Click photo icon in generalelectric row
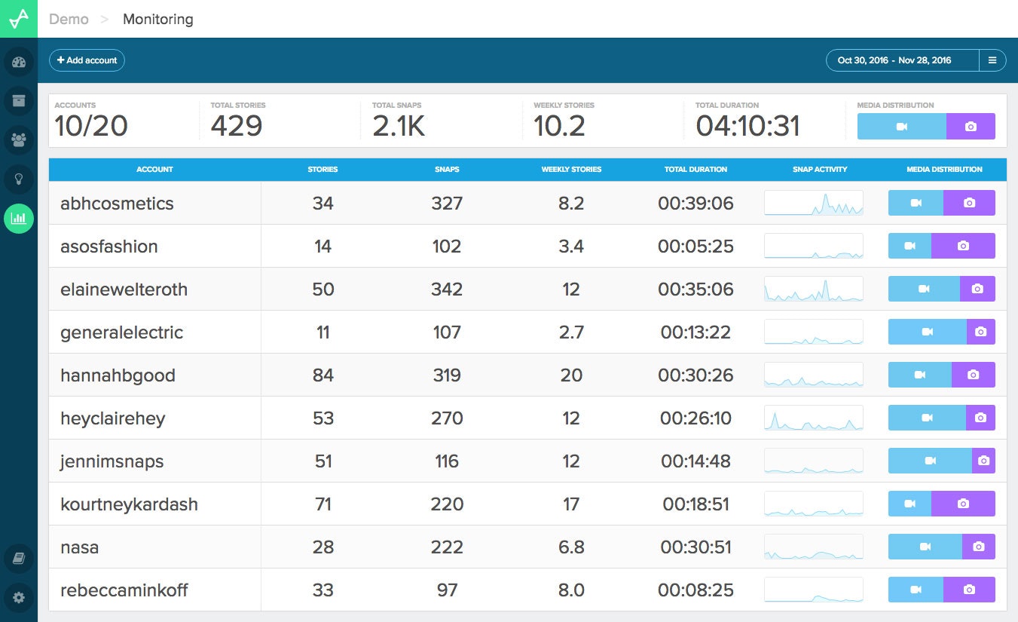The width and height of the screenshot is (1018, 622). pyautogui.click(x=980, y=332)
